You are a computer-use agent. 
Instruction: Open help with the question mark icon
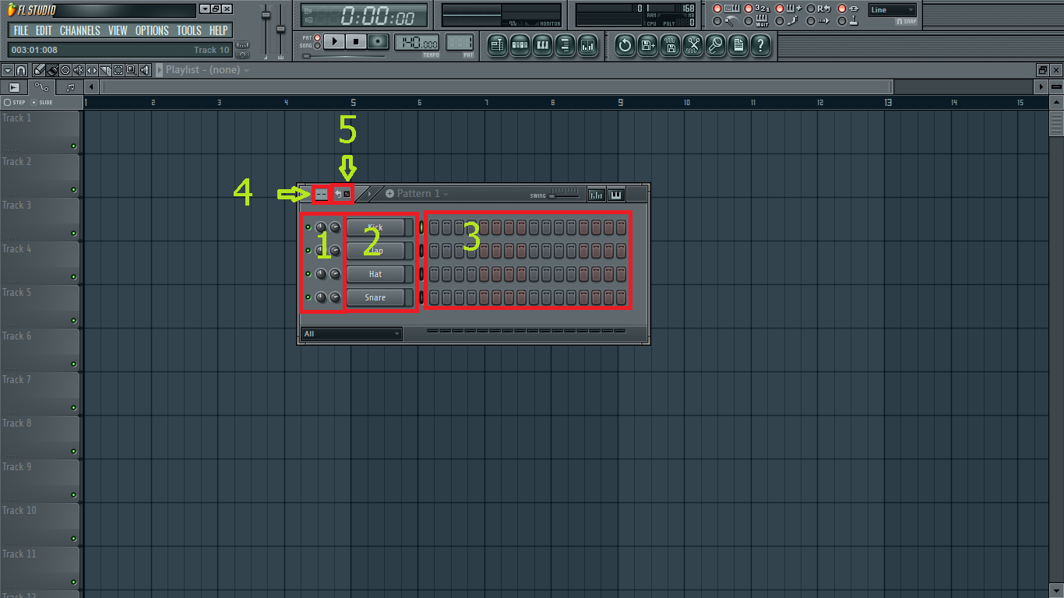click(761, 46)
